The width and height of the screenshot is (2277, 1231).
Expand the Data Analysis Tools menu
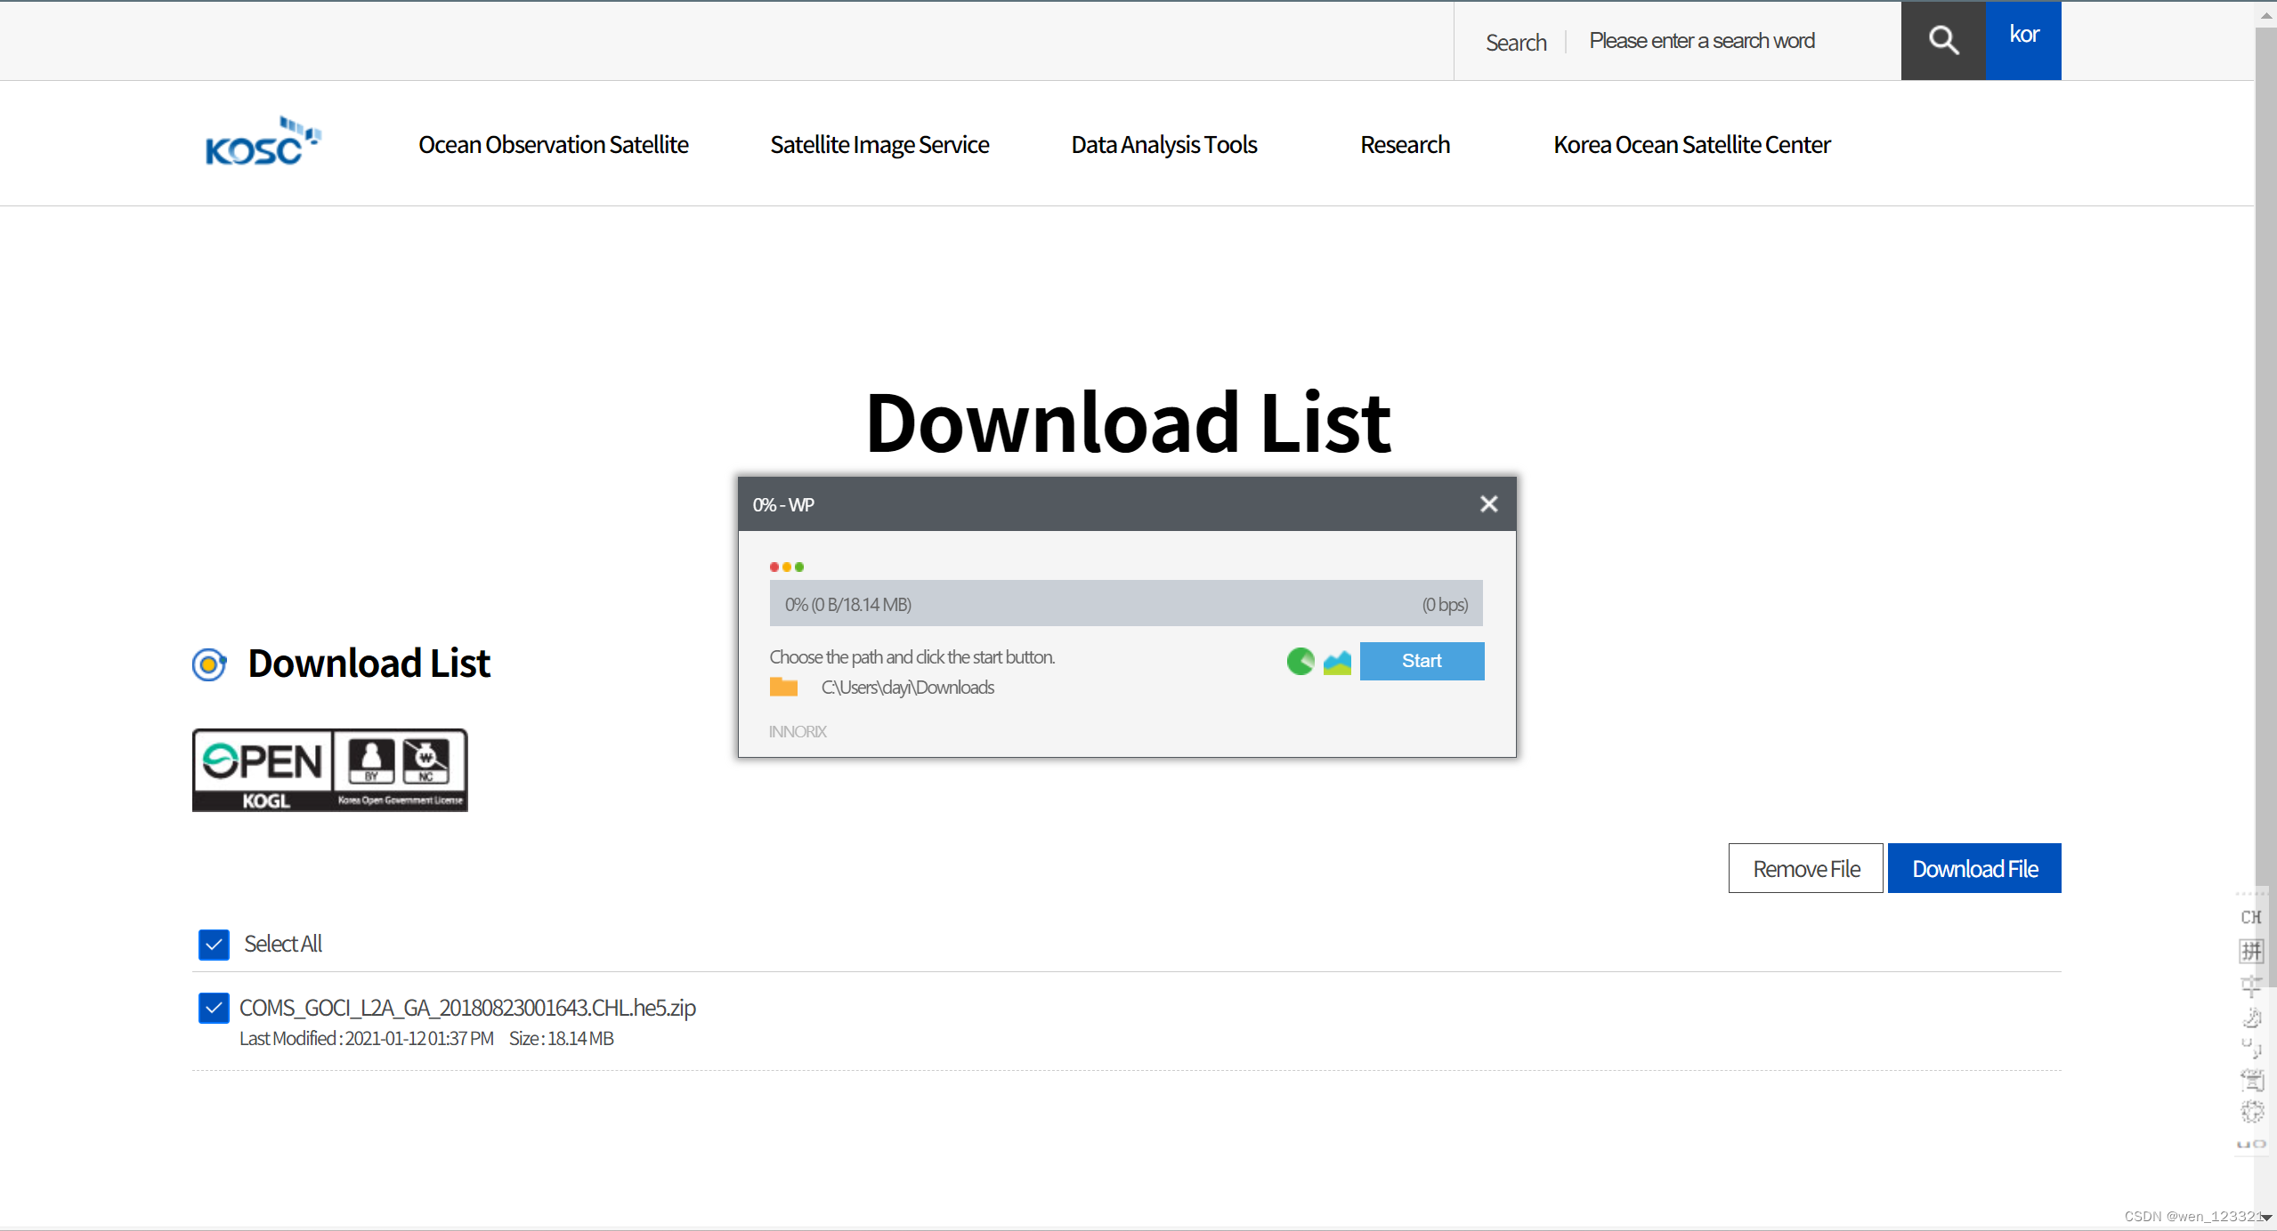[1163, 144]
